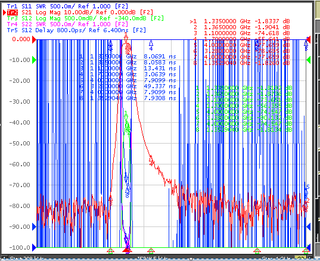
Task: Click the red marker 6 readout 3.2800000 GHz
Action: coord(227,51)
